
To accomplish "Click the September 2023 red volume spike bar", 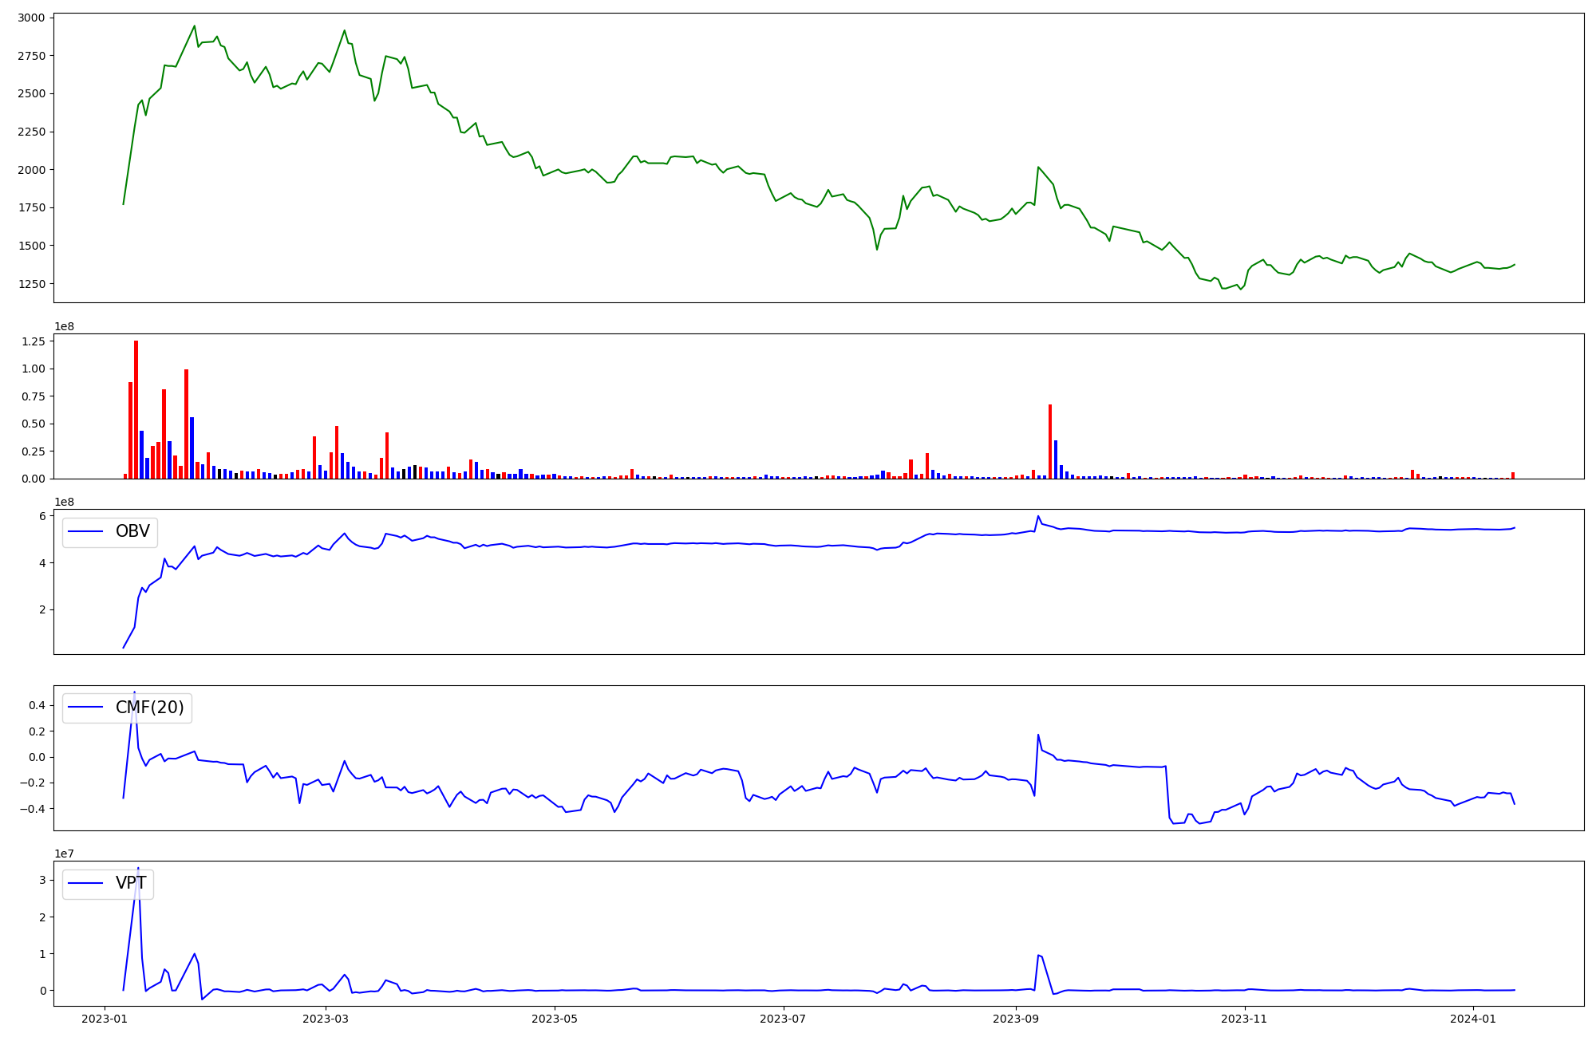I will click(x=1050, y=441).
